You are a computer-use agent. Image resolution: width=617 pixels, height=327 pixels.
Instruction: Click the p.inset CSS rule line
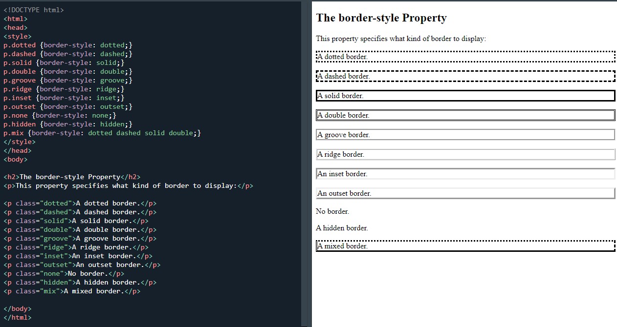[x=64, y=98]
